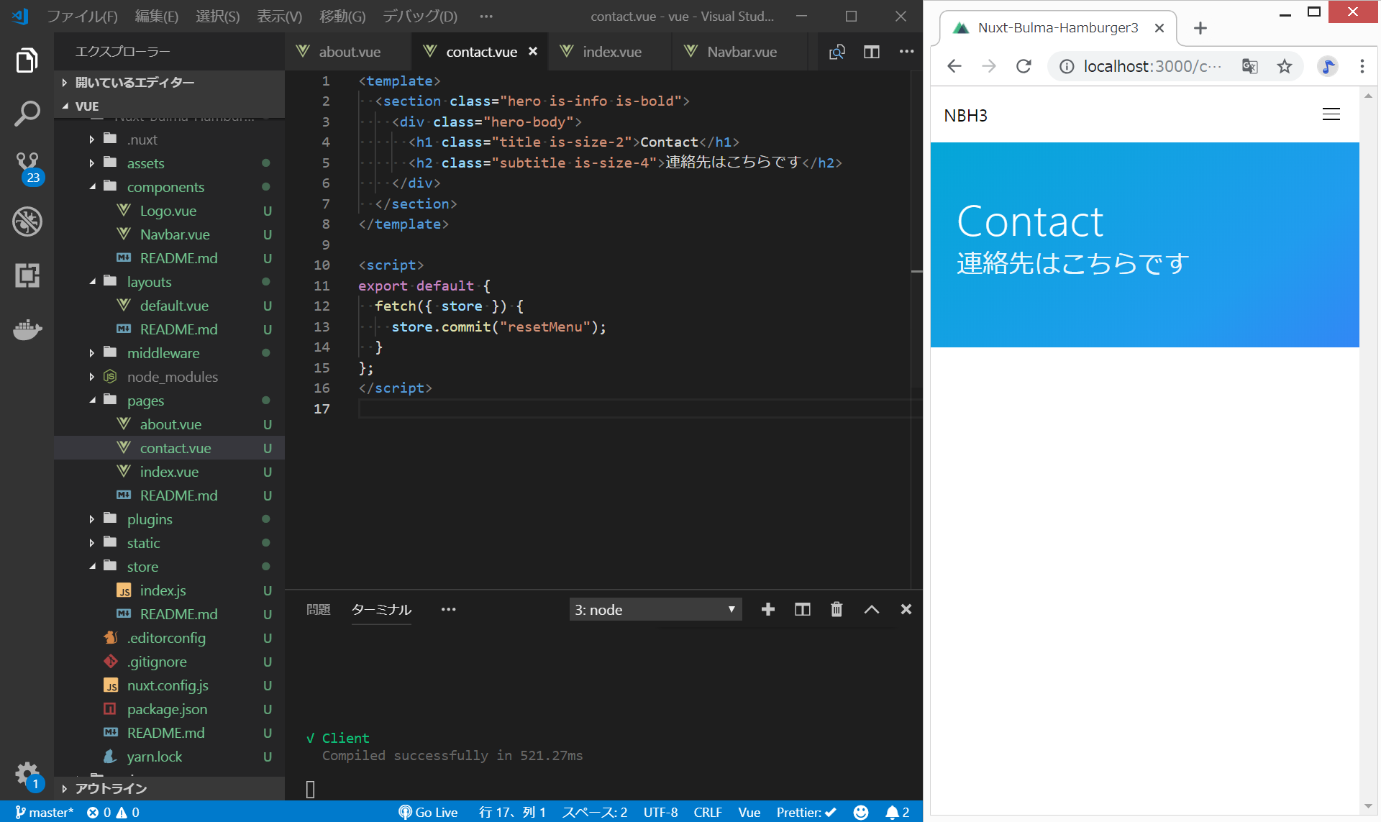Click the NBH3 brand link
The width and height of the screenshot is (1381, 822).
point(965,116)
